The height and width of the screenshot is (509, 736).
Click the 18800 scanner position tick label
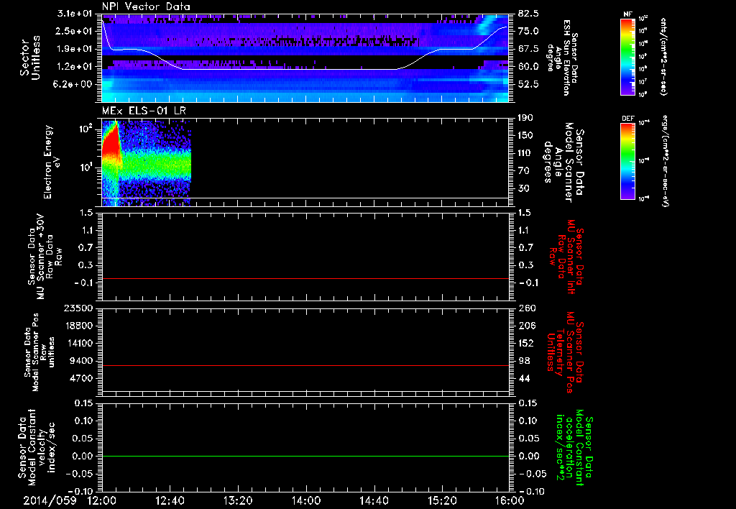pyautogui.click(x=78, y=326)
